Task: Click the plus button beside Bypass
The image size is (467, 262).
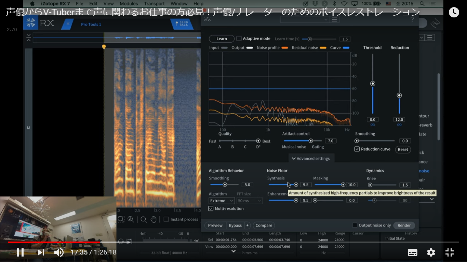Action: [248, 225]
